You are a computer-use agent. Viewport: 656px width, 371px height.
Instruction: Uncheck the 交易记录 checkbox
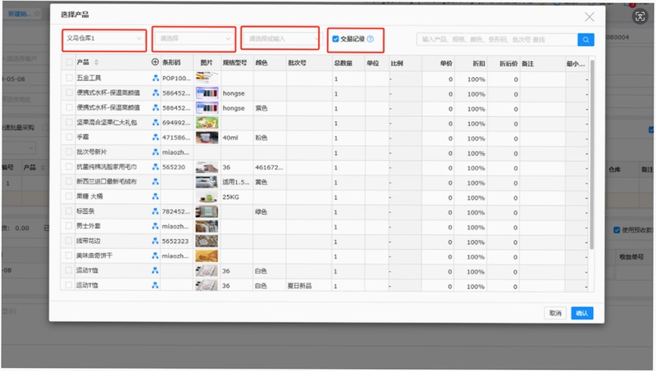coord(335,38)
